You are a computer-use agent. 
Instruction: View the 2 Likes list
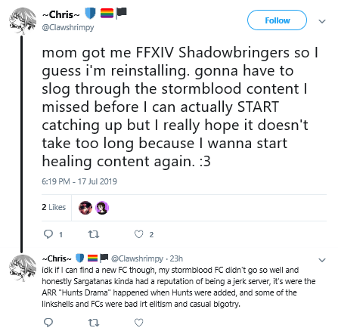54,207
